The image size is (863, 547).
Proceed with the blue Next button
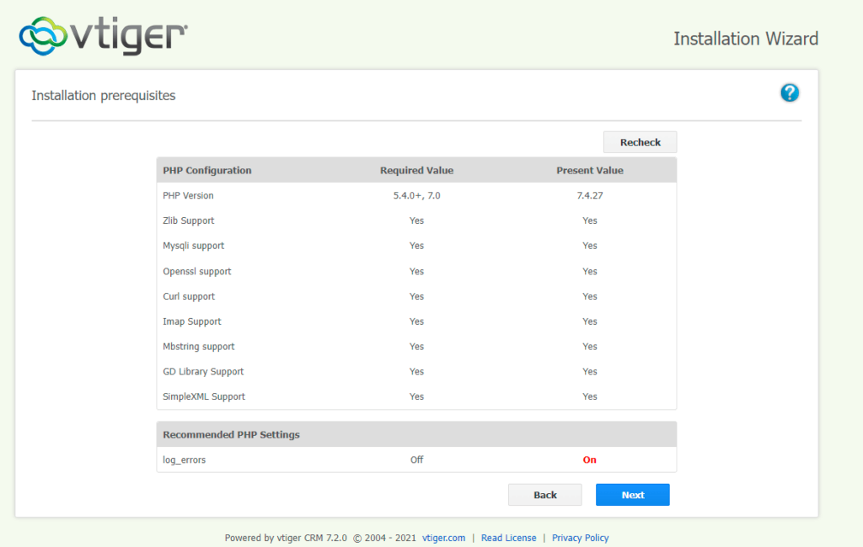click(x=632, y=495)
